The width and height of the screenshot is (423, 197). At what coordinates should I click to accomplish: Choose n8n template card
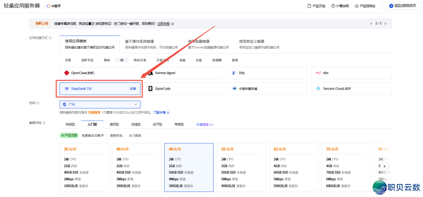(351, 73)
